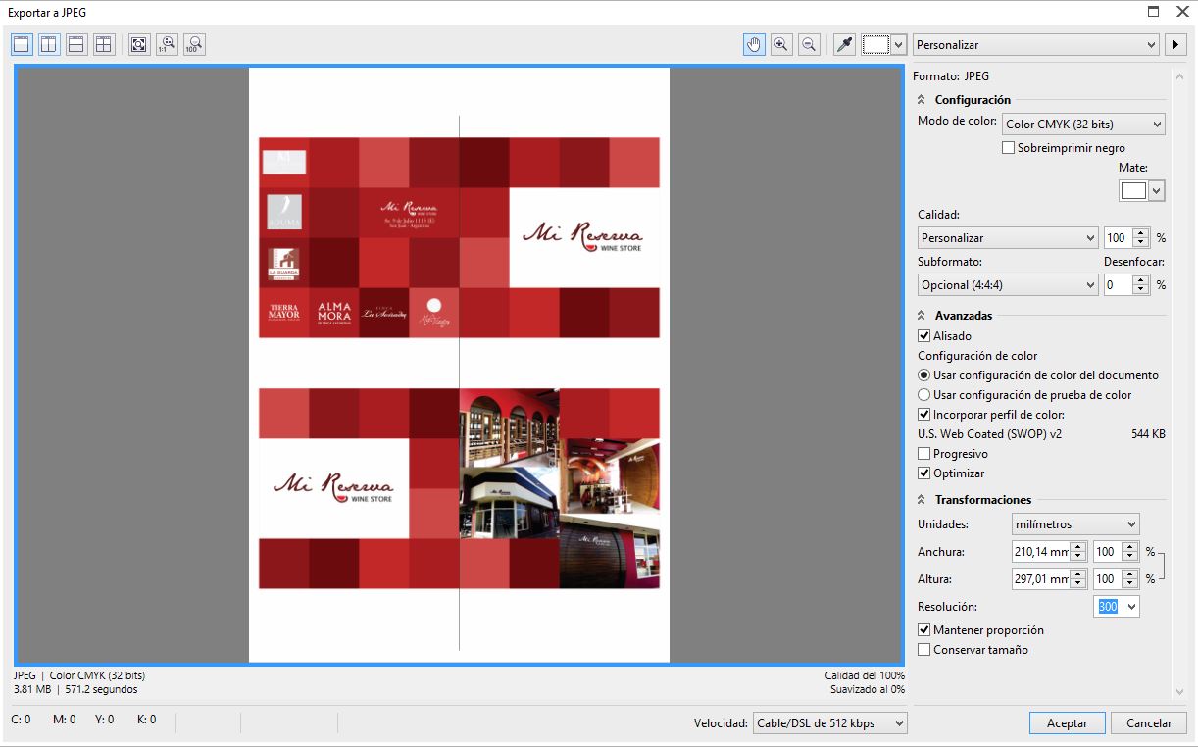Click the 'Calidad del 100%' status text
The height and width of the screenshot is (747, 1198).
[x=865, y=675]
